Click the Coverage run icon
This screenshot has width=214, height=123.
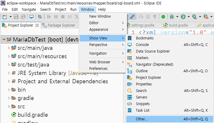click(195, 17)
